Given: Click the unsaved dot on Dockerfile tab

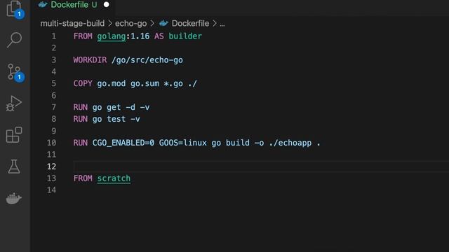Looking at the screenshot, I should (x=106, y=5).
